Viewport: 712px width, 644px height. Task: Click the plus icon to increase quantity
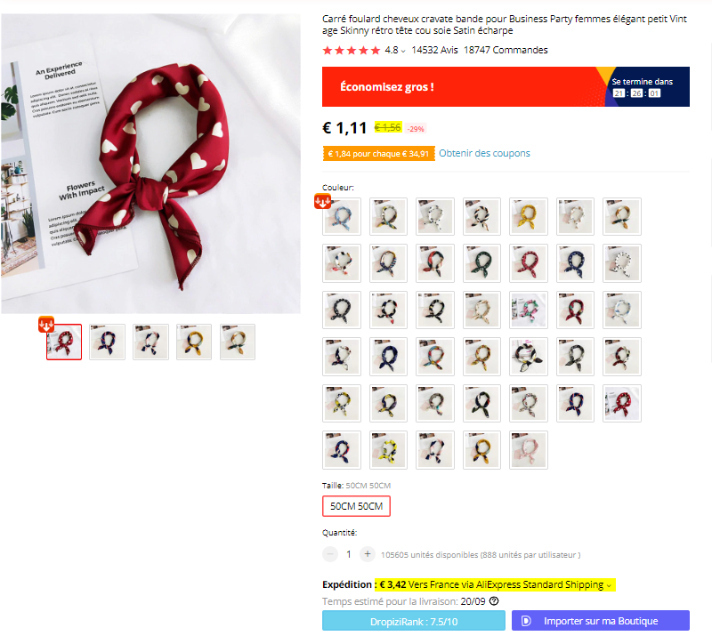coord(368,554)
